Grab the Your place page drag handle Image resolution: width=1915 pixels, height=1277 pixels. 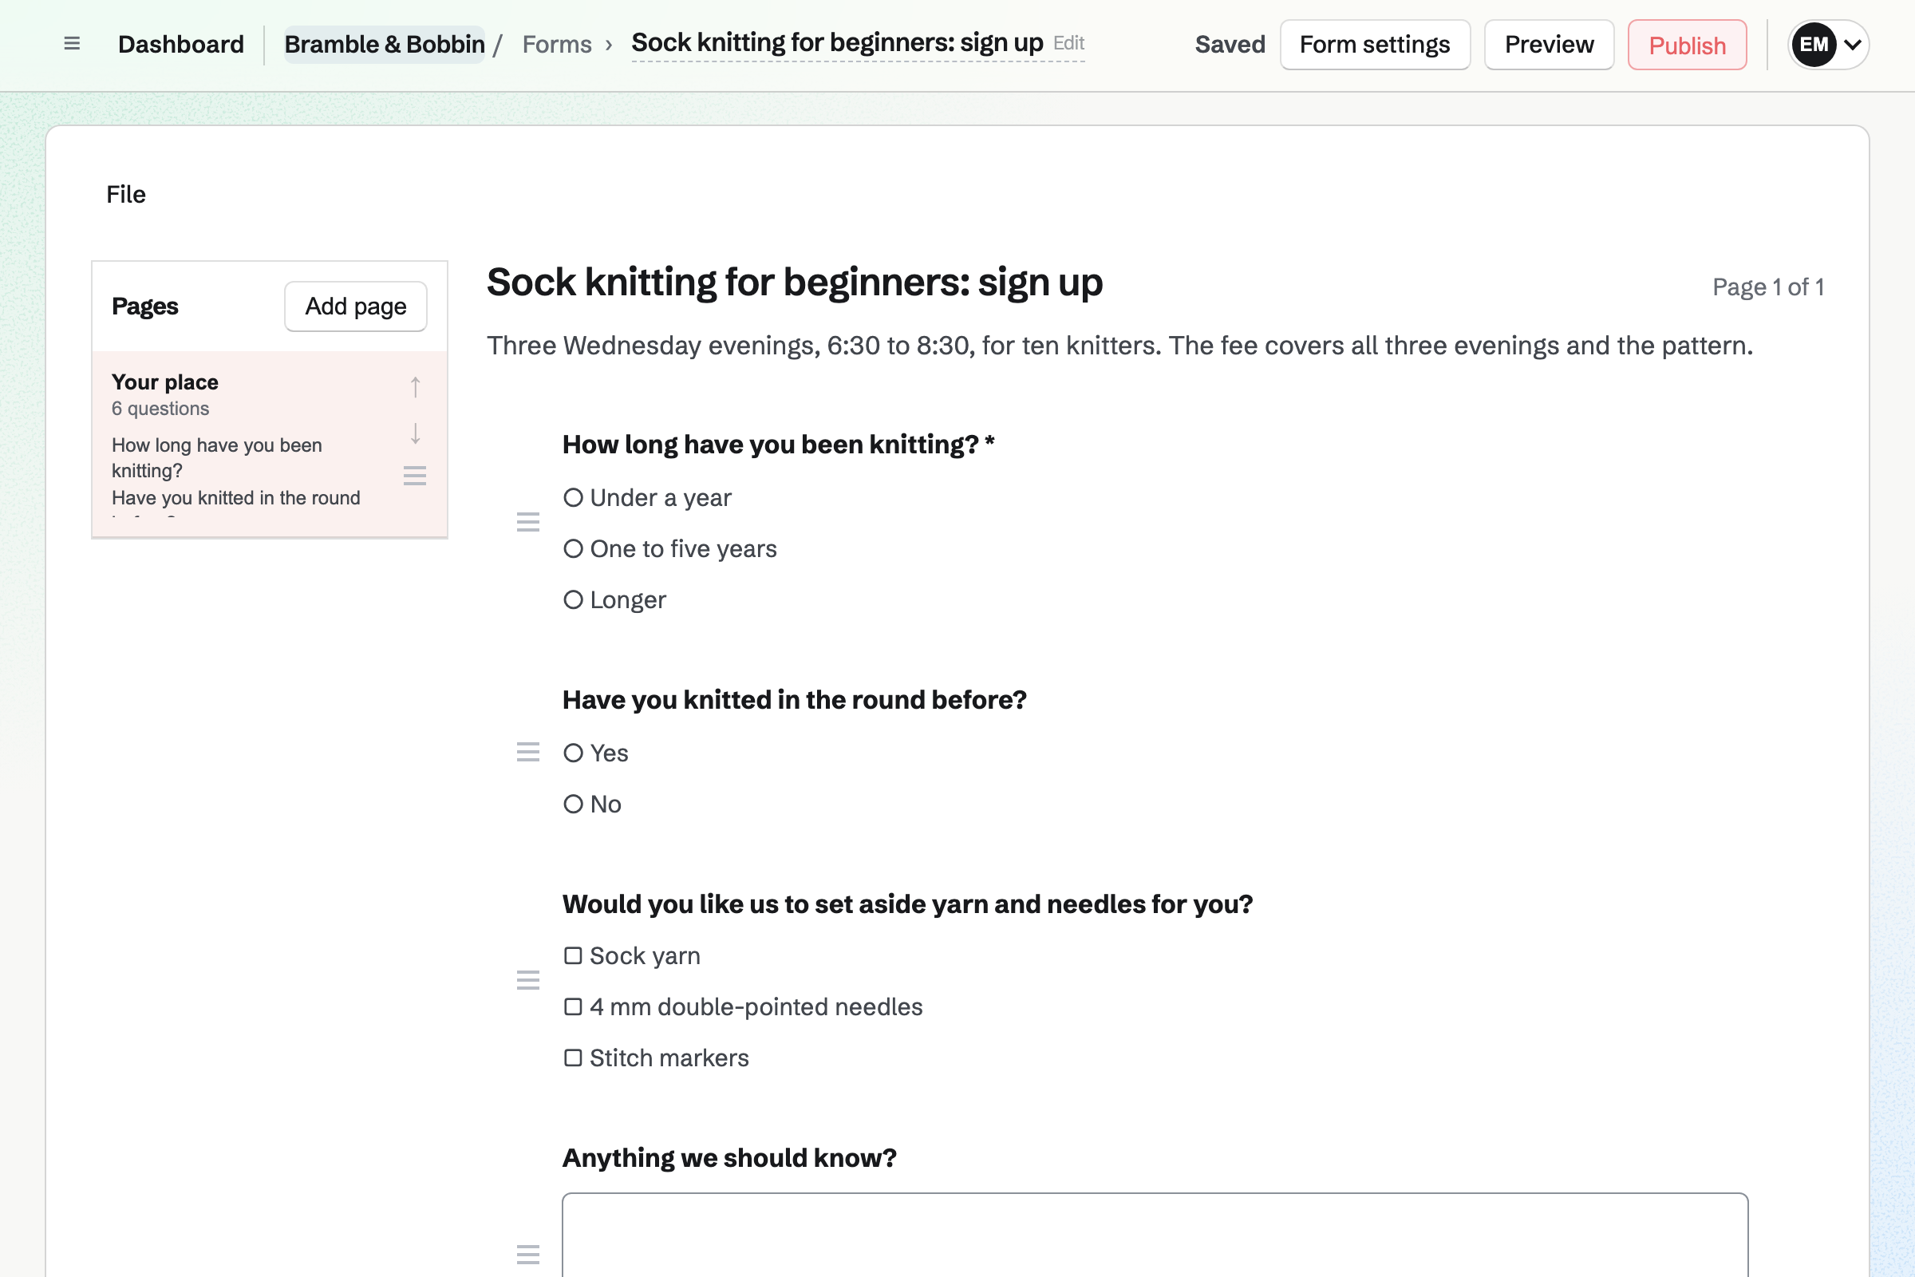415,476
